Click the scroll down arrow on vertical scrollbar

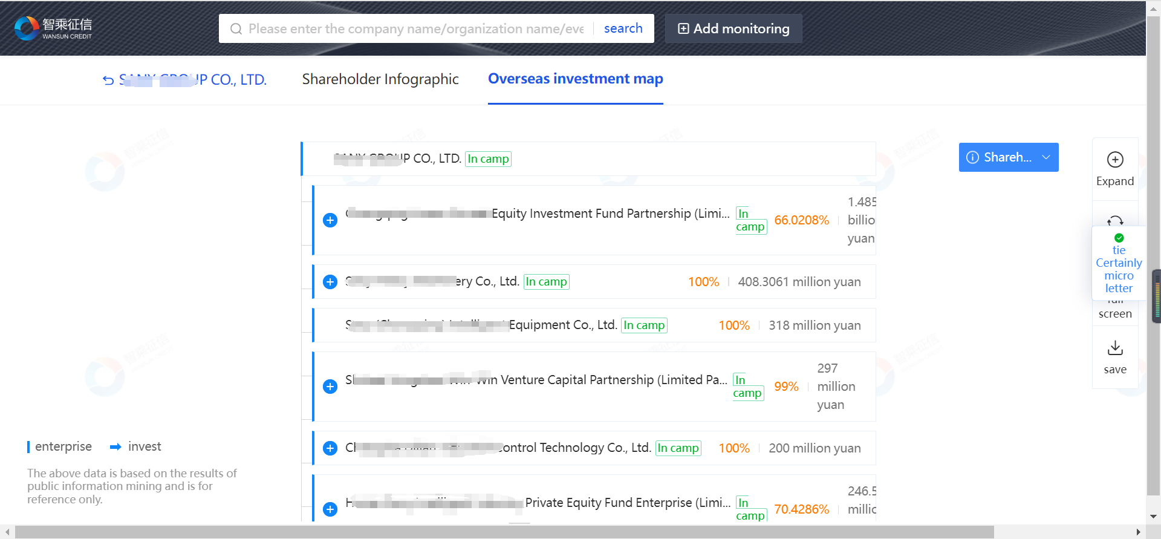click(x=1153, y=517)
